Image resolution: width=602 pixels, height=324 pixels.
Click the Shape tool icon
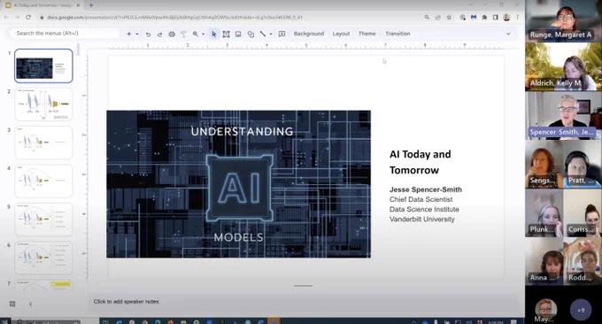[x=251, y=35]
